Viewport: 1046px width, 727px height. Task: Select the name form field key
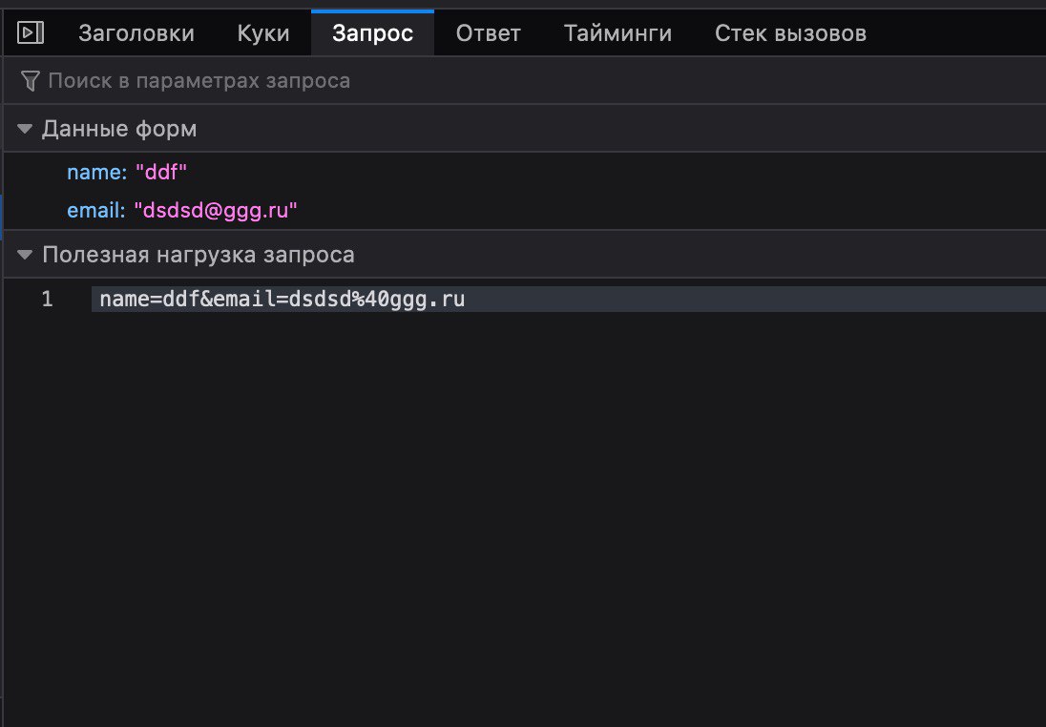96,172
